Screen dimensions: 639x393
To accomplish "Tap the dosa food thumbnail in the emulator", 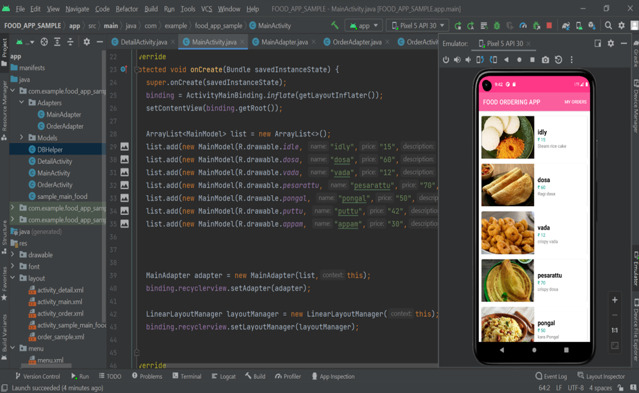I will 507,185.
